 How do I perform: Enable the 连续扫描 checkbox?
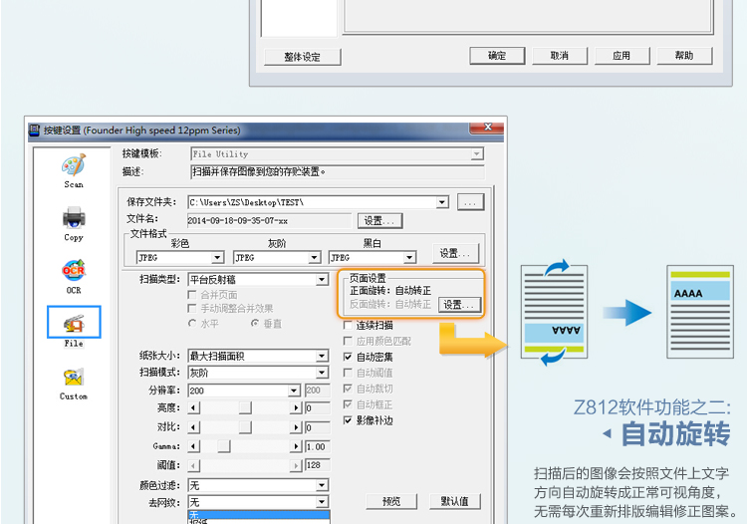click(349, 325)
